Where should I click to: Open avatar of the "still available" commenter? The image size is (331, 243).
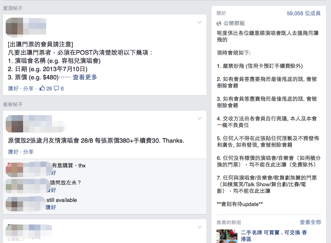tap(14, 204)
